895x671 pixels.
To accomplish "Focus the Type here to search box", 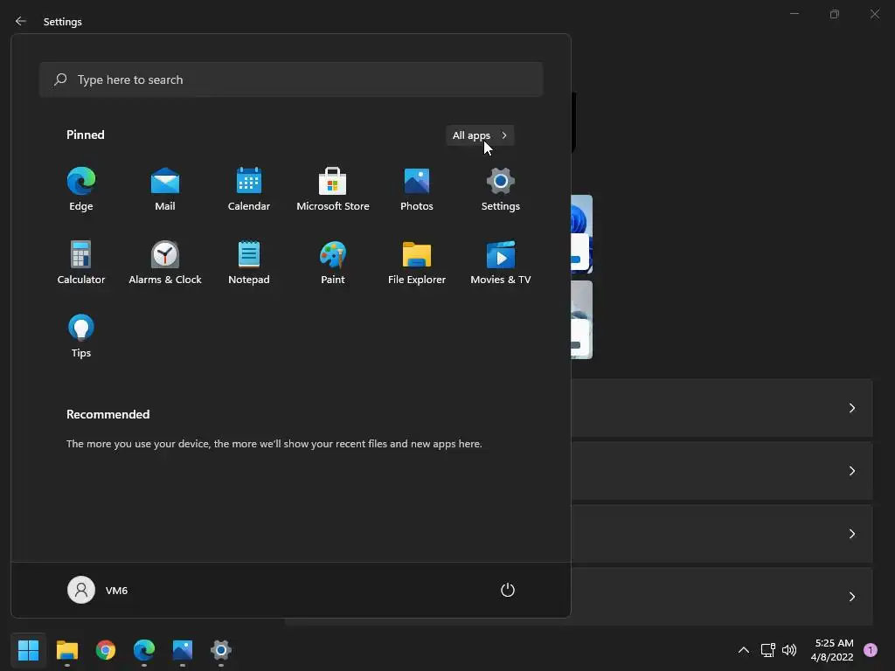I will point(291,80).
